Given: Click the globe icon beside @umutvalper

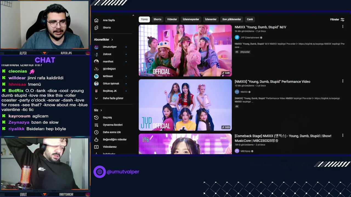Looking at the screenshot, I should 100,172.
